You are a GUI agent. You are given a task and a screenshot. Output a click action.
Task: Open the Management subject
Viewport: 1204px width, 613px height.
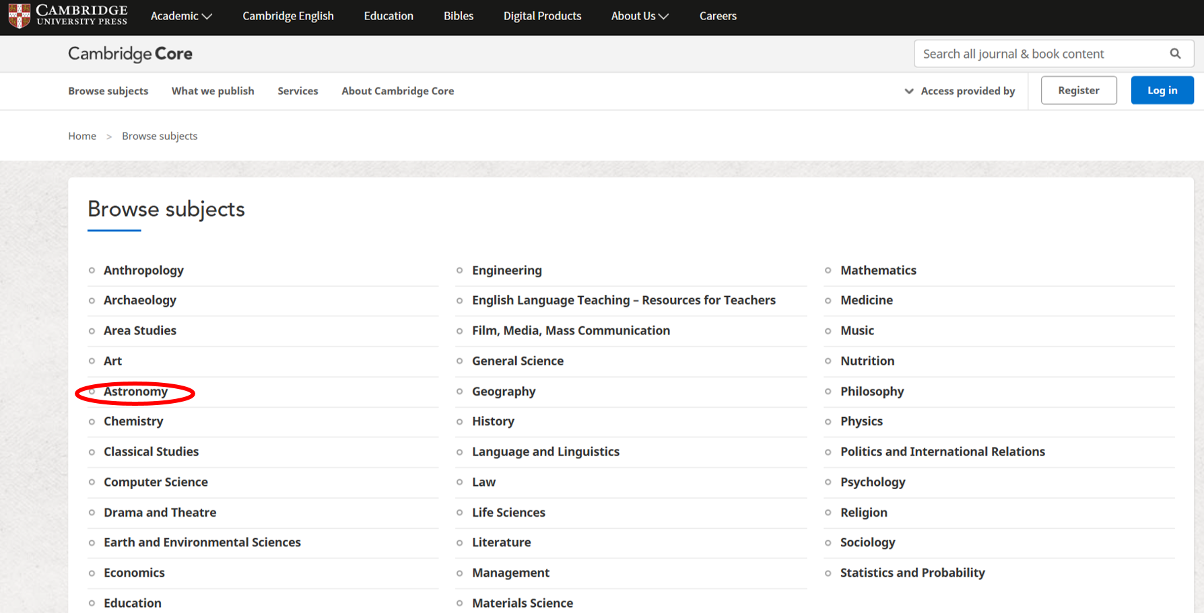click(x=510, y=573)
